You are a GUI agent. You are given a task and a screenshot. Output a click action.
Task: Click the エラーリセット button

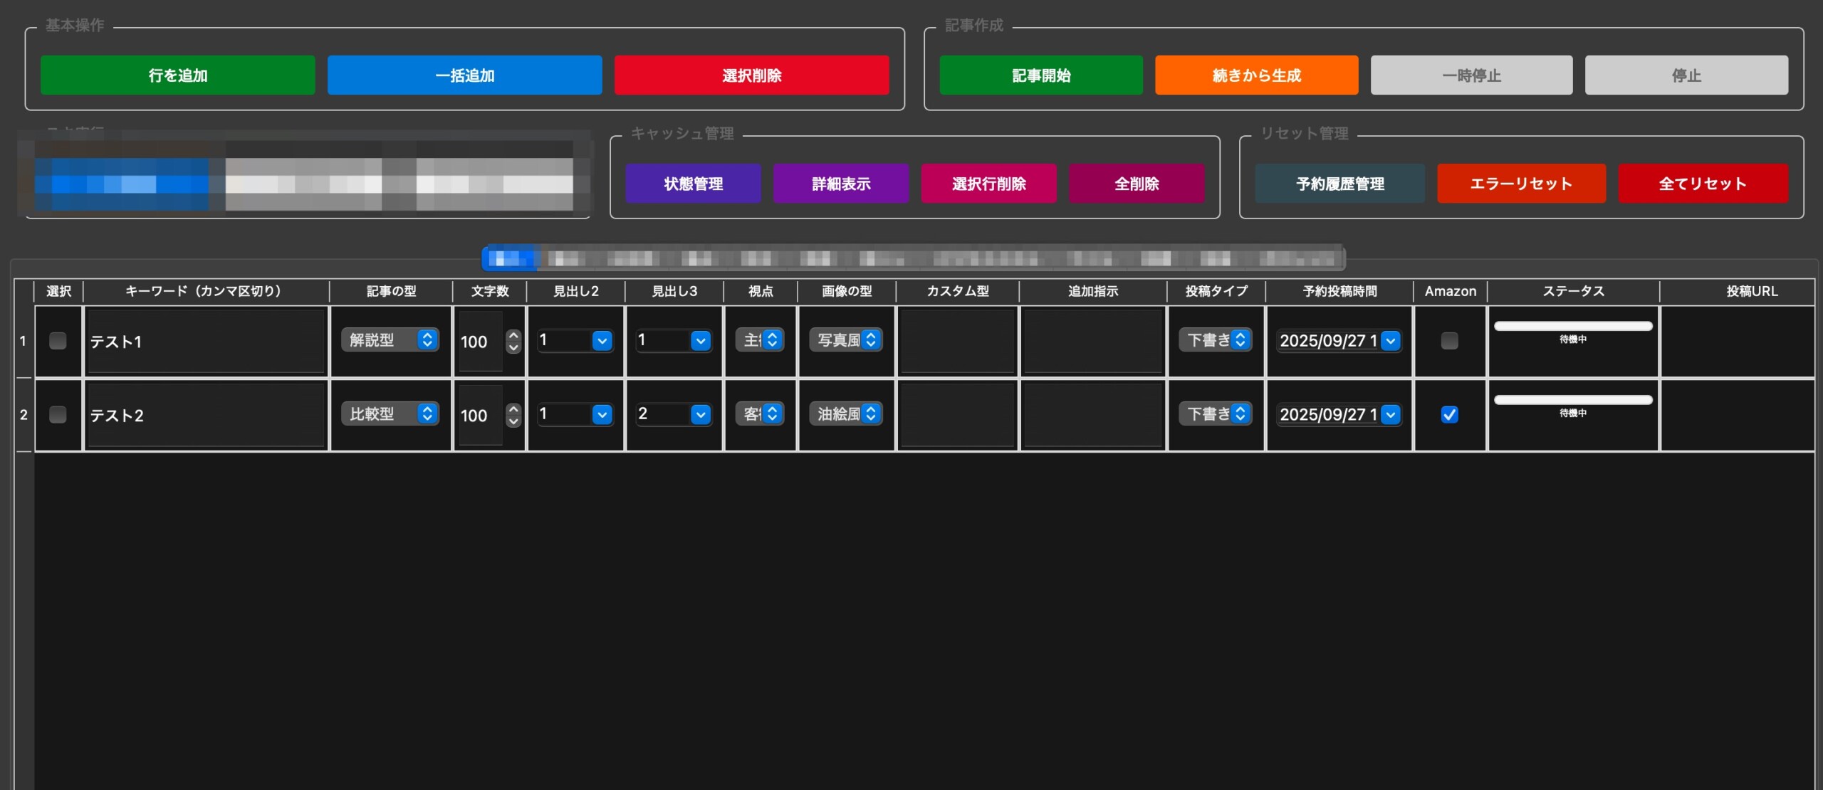[1521, 183]
